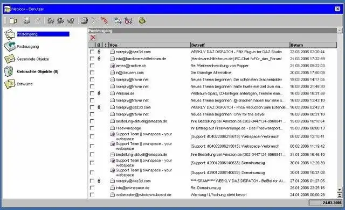Image resolution: width=345 pixels, height=210 pixels.
Task: Click the scissors cut icon in toolbar
Action: coord(94,21)
